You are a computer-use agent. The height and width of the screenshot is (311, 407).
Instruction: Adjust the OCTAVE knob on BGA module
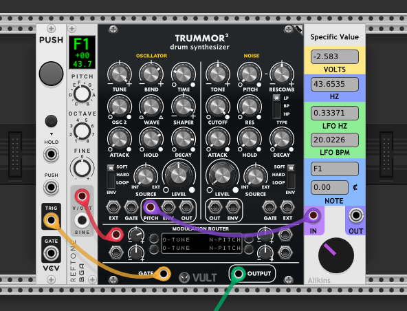[82, 131]
